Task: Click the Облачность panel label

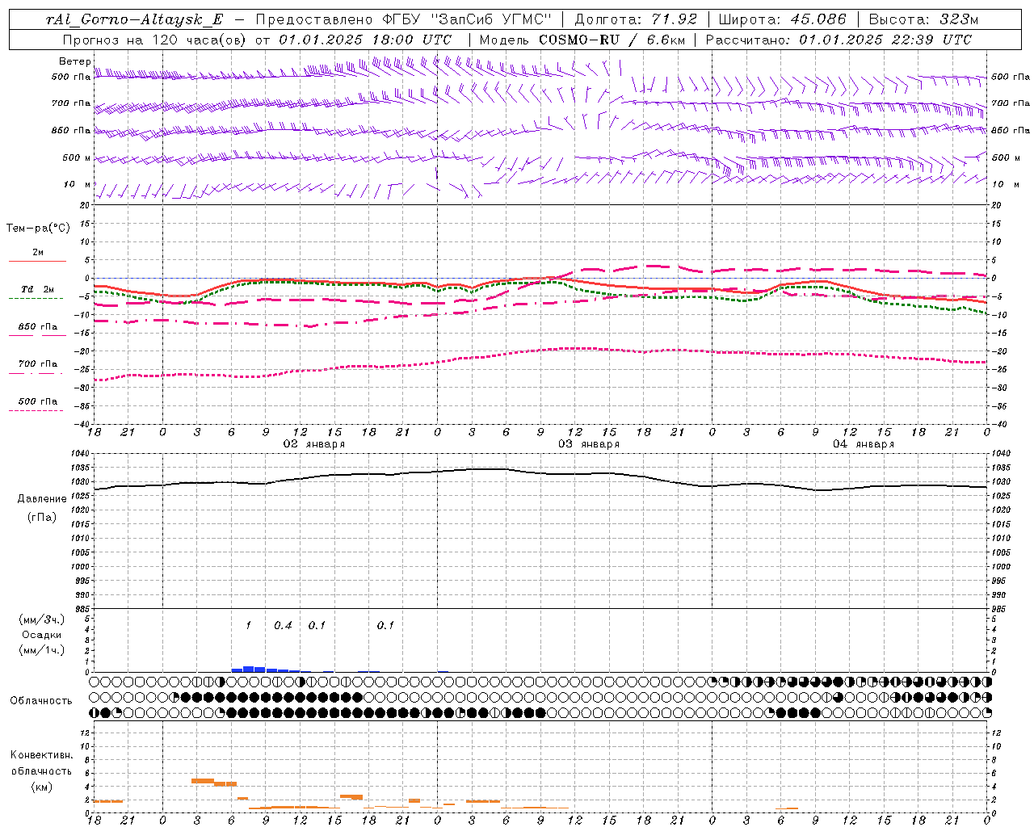Action: tap(41, 701)
